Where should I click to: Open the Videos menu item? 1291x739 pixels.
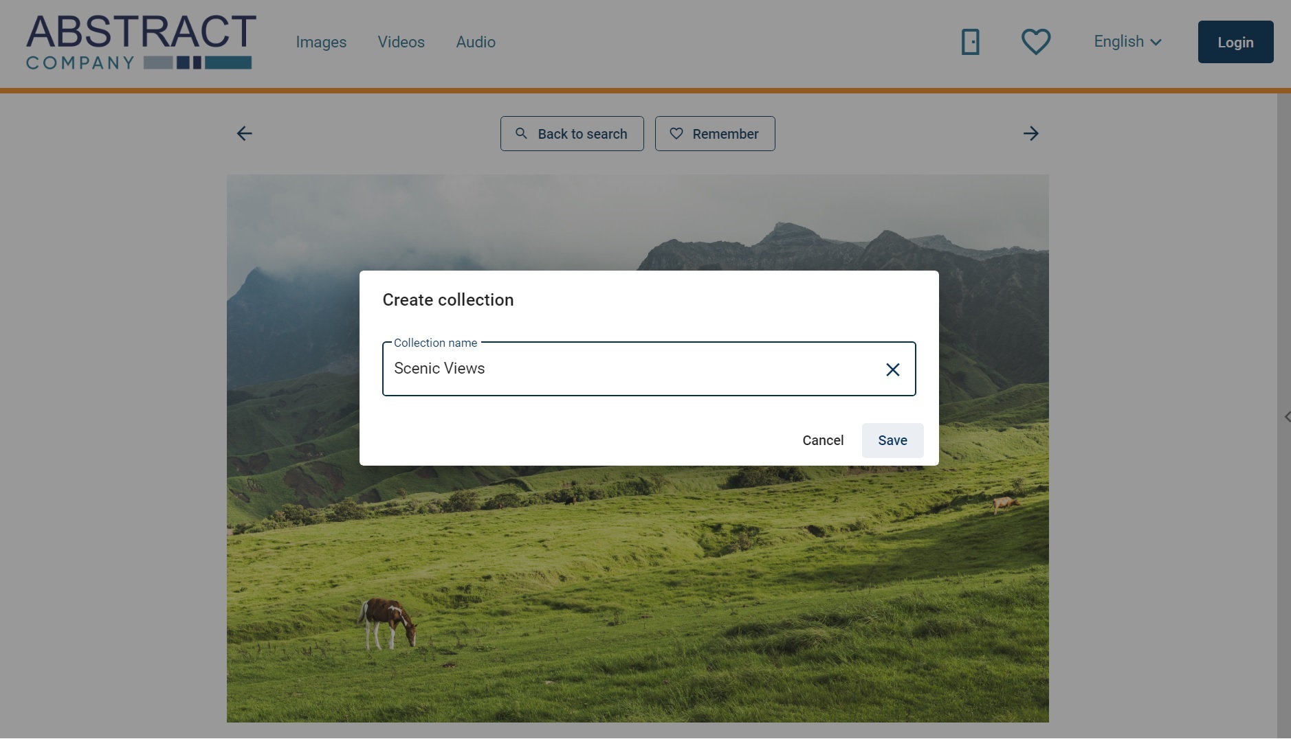401,42
